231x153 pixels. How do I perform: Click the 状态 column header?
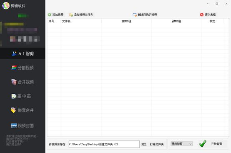[213, 21]
